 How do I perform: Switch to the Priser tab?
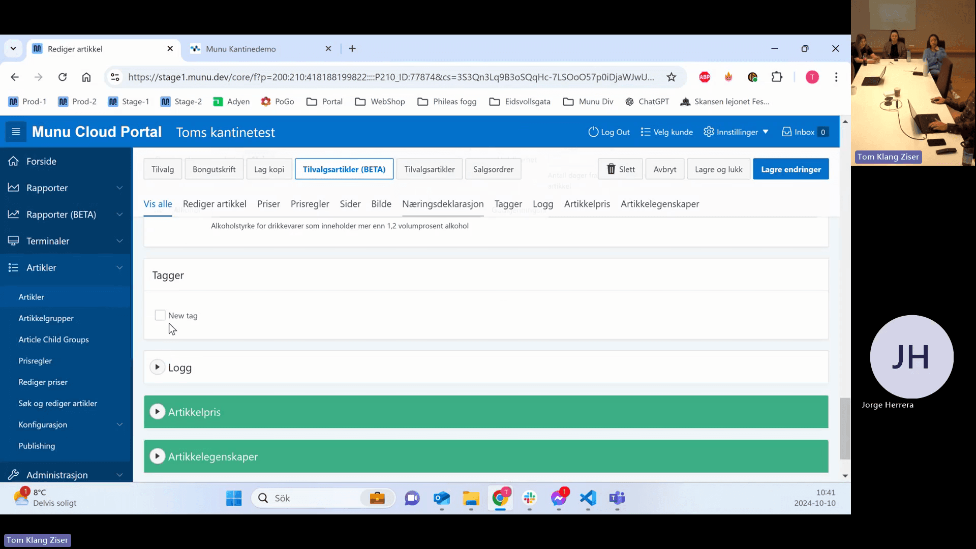click(268, 204)
